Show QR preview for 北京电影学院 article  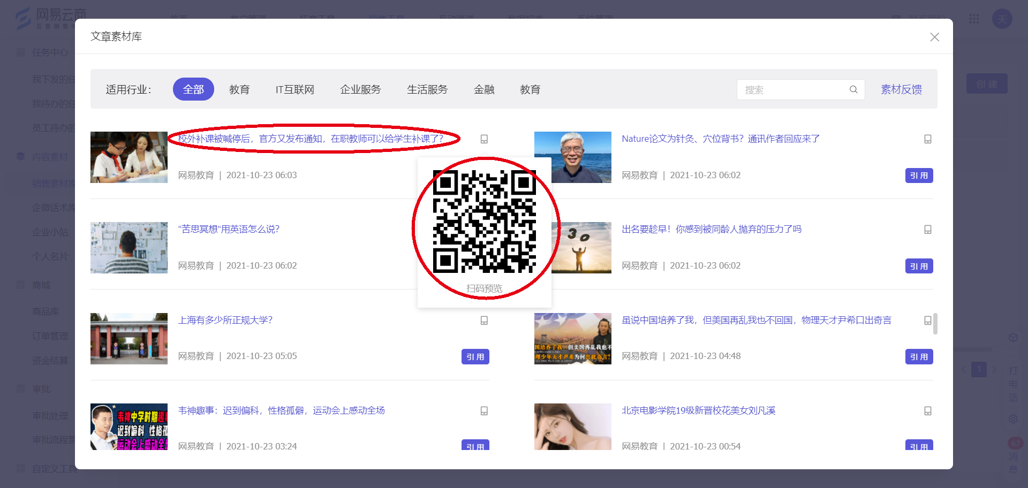(x=928, y=411)
